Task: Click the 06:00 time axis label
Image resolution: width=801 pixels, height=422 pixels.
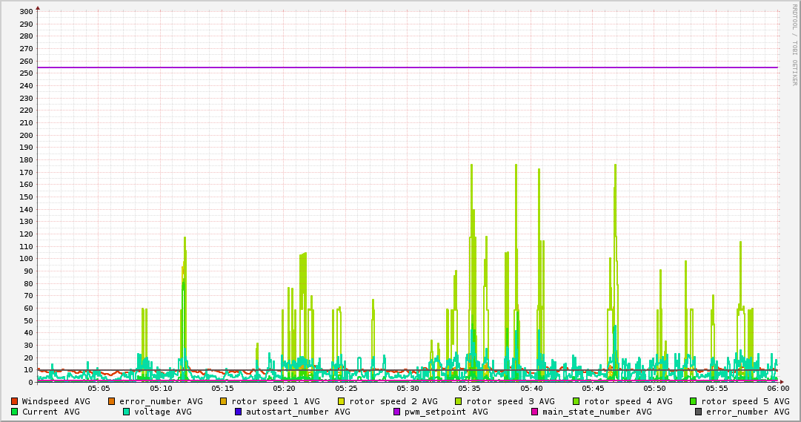Action: (x=777, y=388)
